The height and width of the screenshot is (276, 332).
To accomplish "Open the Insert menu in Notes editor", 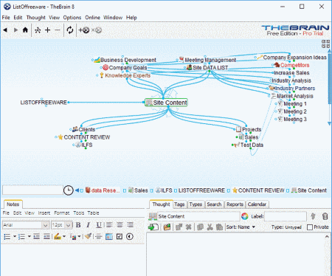I will pos(44,213).
